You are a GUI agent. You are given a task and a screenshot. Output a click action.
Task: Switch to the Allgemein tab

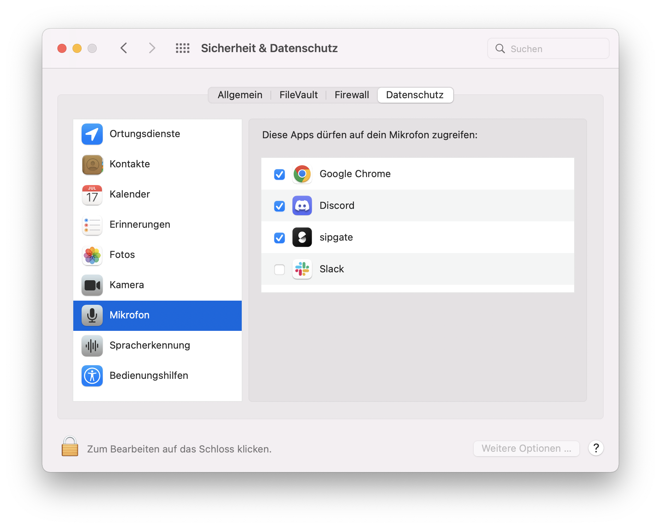pyautogui.click(x=240, y=95)
